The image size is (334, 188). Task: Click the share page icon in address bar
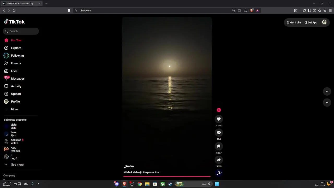[245, 10]
